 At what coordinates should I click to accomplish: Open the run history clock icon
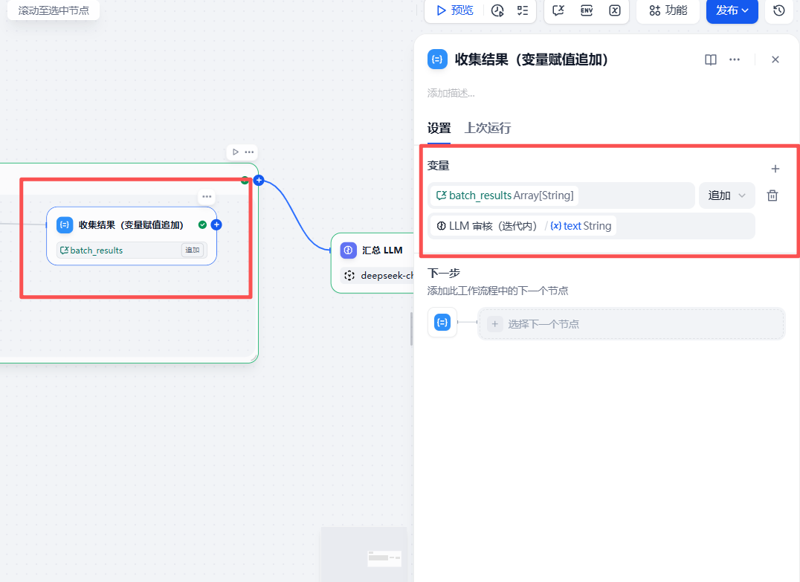click(x=497, y=10)
